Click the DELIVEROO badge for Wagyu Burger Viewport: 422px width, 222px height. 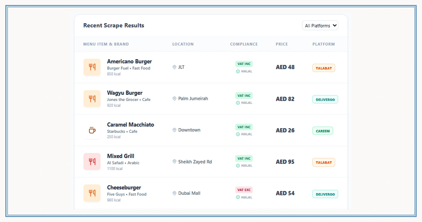click(325, 99)
